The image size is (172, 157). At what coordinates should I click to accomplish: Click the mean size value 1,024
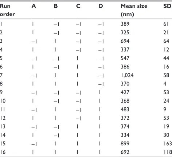point(127,75)
